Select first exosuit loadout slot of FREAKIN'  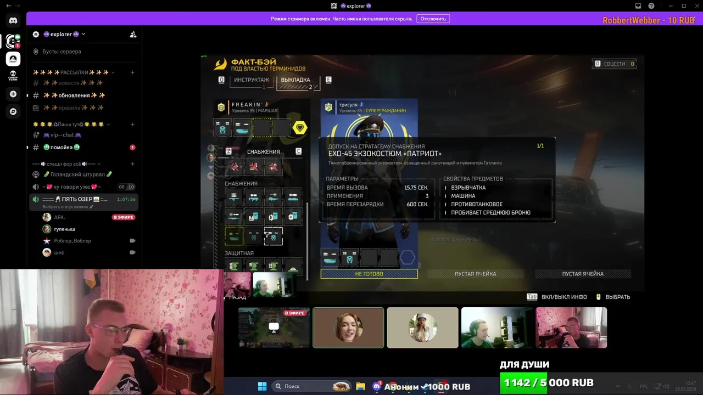[x=222, y=128]
